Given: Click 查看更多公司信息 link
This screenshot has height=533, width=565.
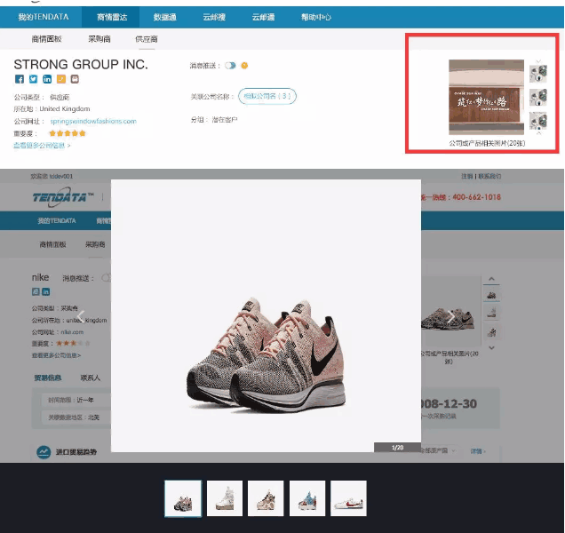Looking at the screenshot, I should [42, 145].
